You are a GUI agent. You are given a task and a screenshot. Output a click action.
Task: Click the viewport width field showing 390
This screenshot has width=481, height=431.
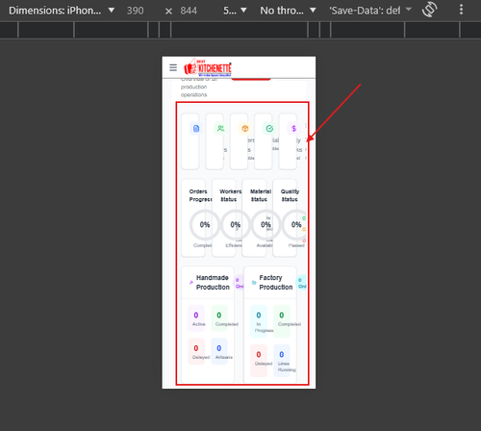coord(136,11)
